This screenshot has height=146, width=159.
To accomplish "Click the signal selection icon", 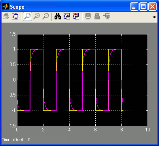I will coord(106,17).
